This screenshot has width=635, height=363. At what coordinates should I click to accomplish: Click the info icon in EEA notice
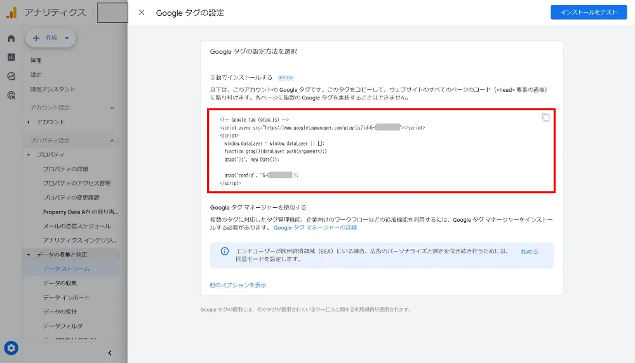(224, 251)
